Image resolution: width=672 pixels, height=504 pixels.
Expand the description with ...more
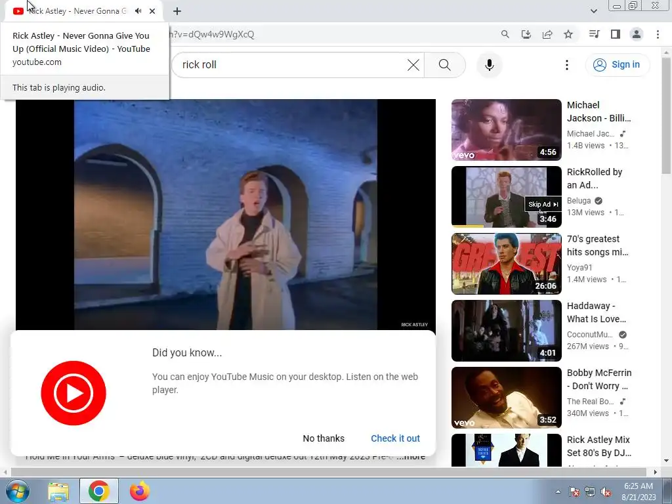[x=411, y=457]
